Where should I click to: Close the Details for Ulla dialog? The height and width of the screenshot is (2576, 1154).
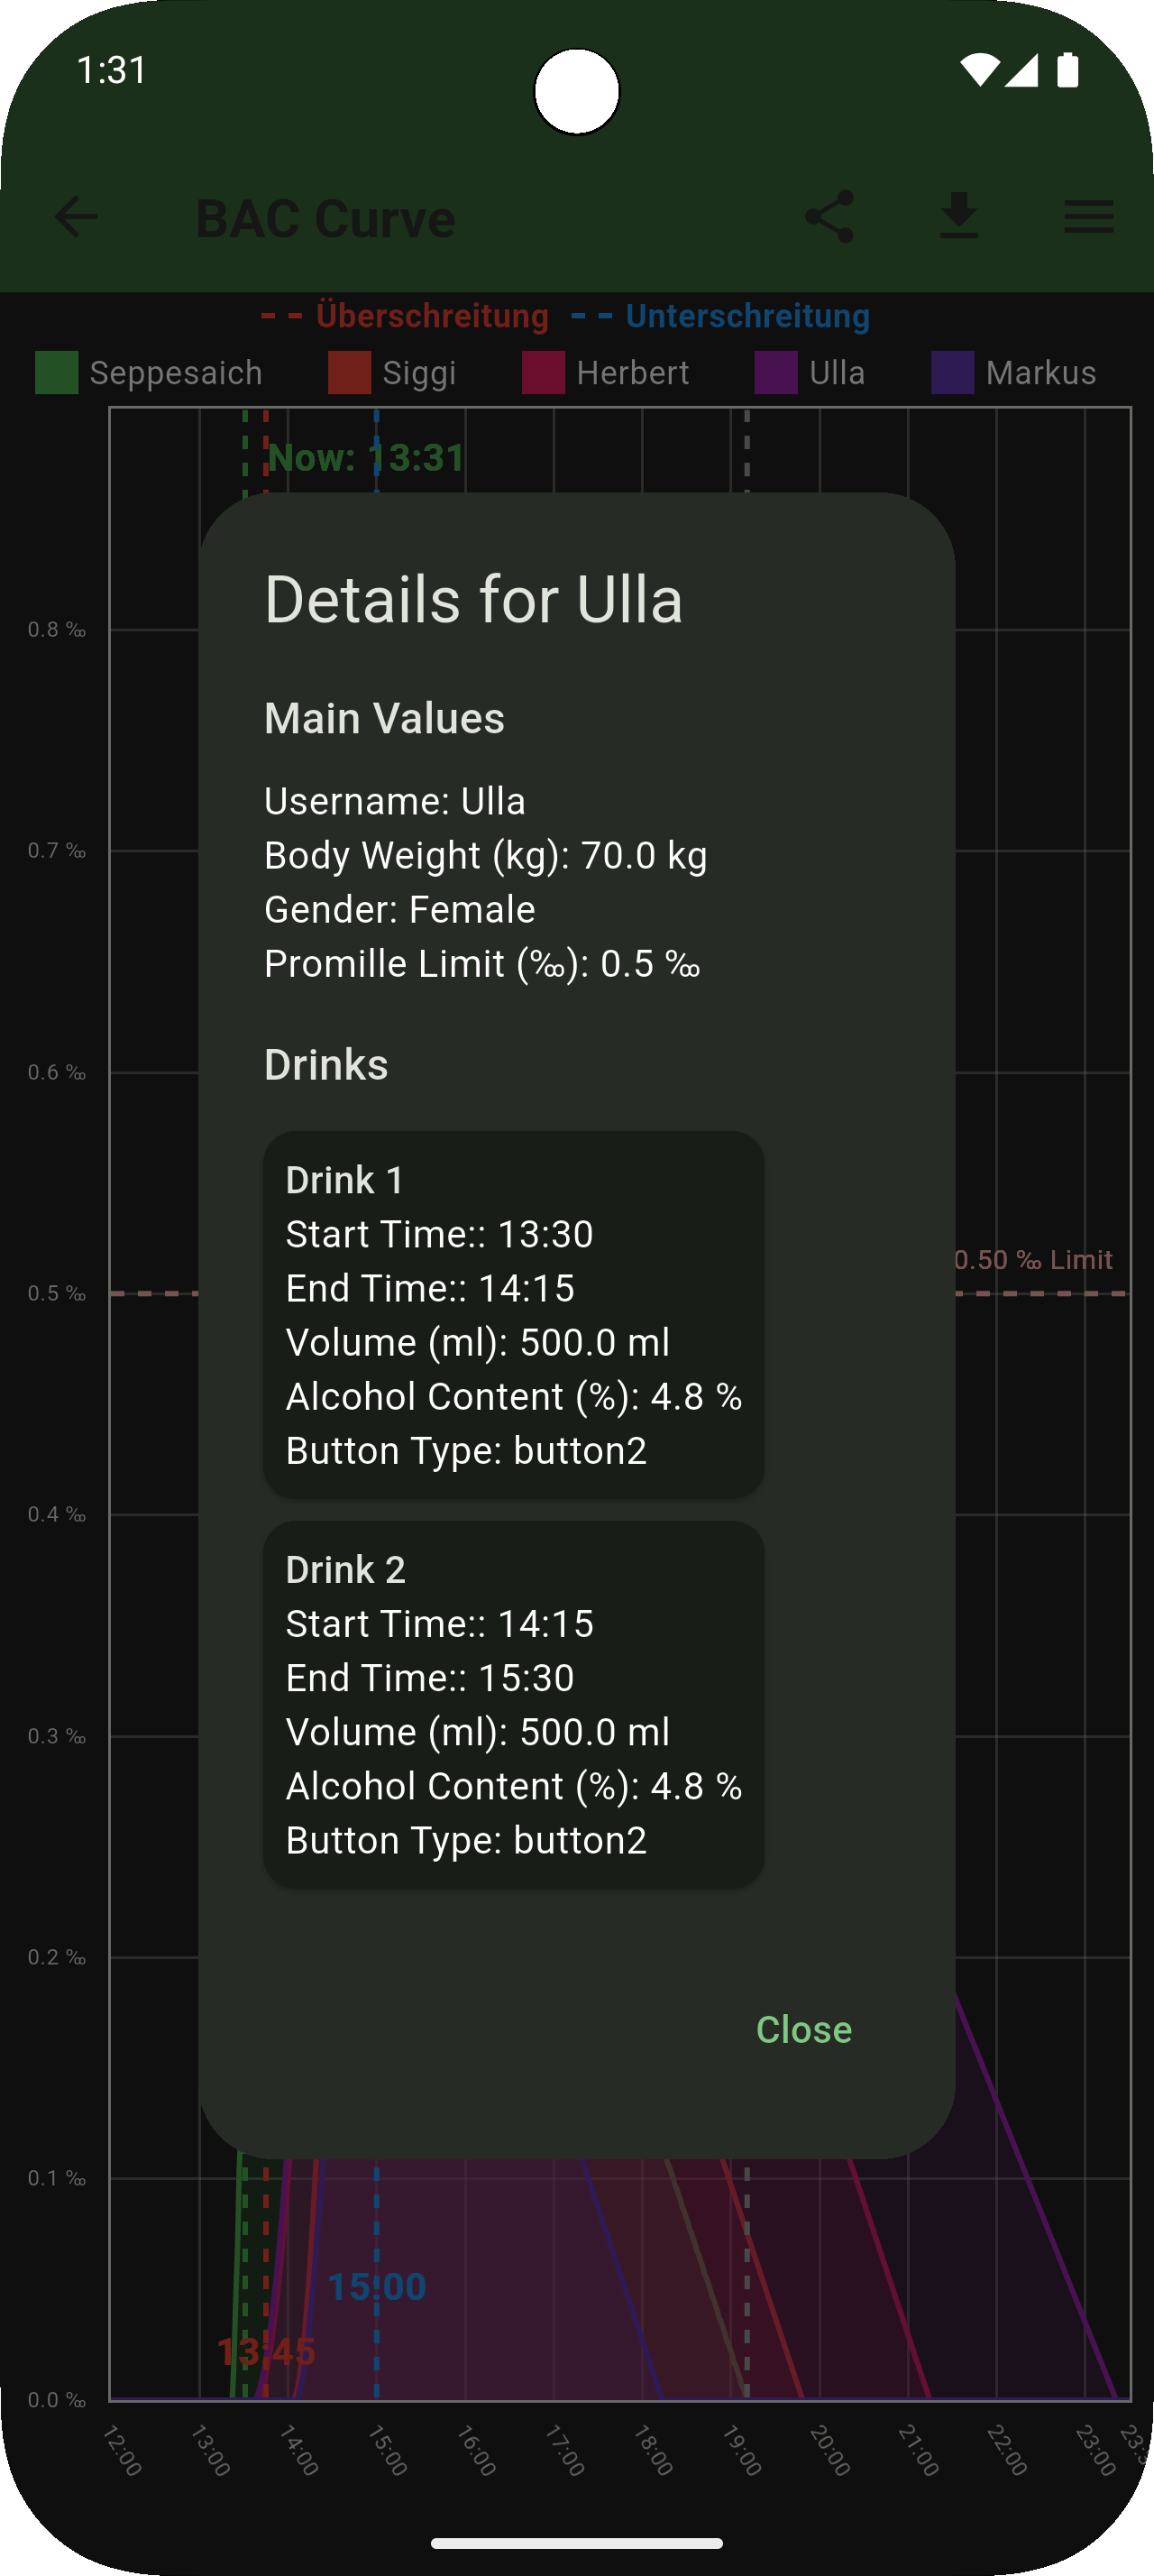(x=803, y=2029)
